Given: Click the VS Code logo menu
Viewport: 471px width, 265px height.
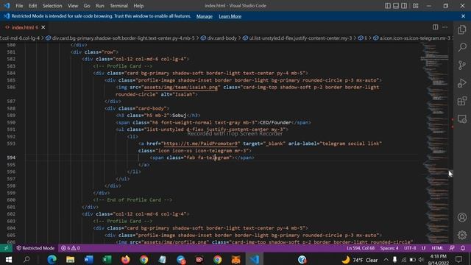Looking at the screenshot, I should pos(7,6).
